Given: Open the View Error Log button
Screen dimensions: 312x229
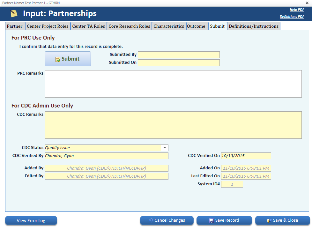Looking at the screenshot, I should pyautogui.click(x=31, y=220).
